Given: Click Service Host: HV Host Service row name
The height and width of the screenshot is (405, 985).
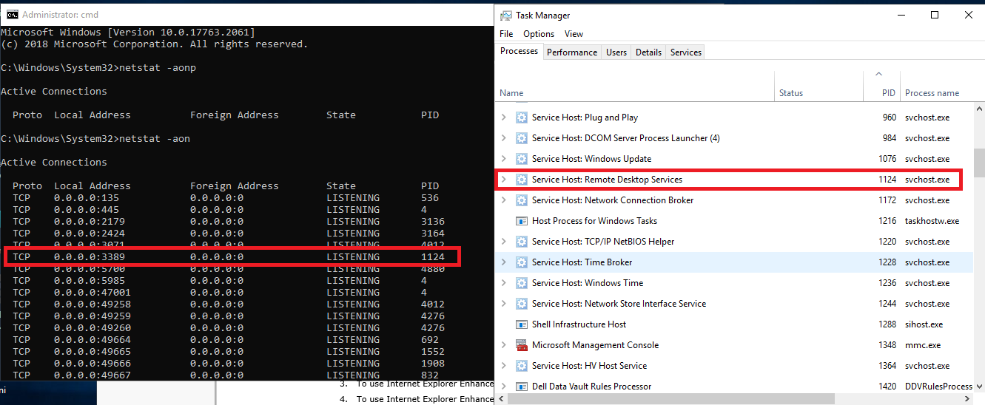Looking at the screenshot, I should (589, 366).
